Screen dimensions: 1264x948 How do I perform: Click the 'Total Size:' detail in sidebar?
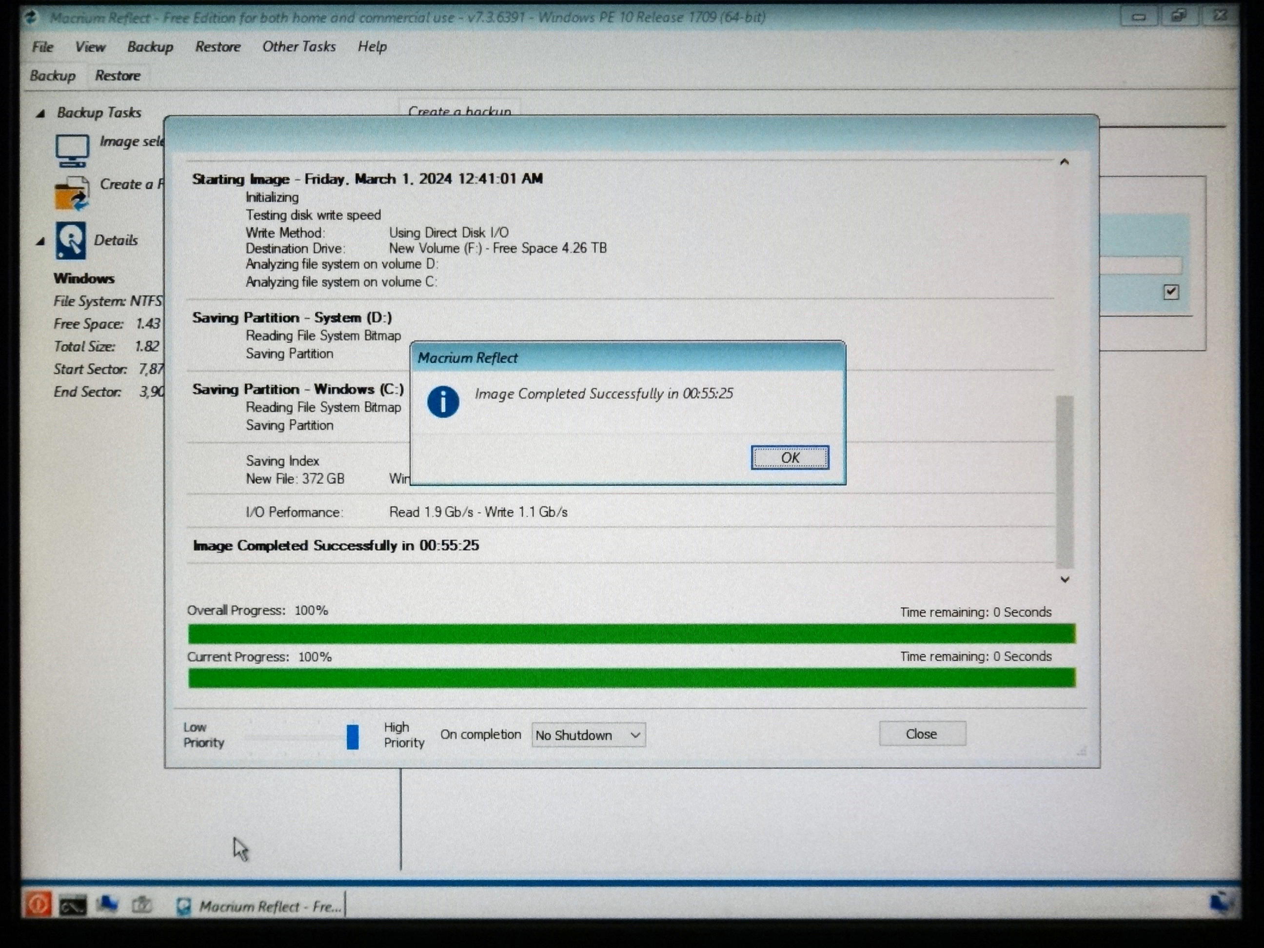106,347
